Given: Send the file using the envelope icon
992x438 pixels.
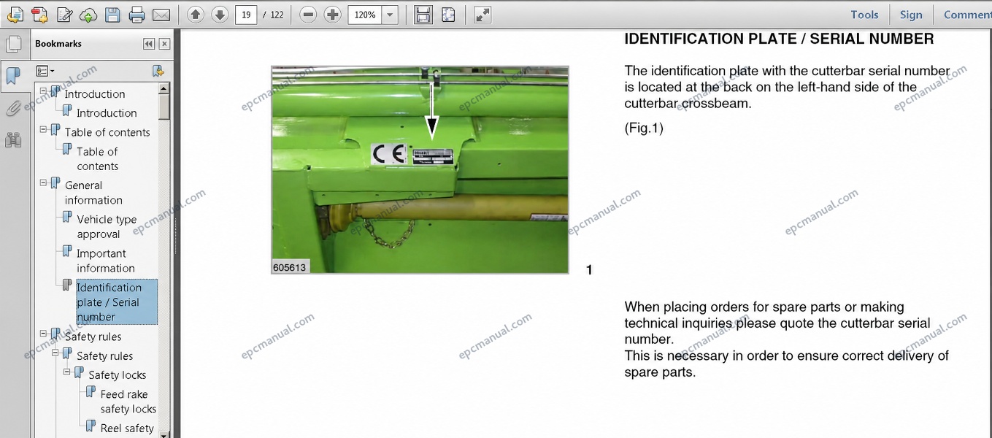Looking at the screenshot, I should [x=161, y=15].
